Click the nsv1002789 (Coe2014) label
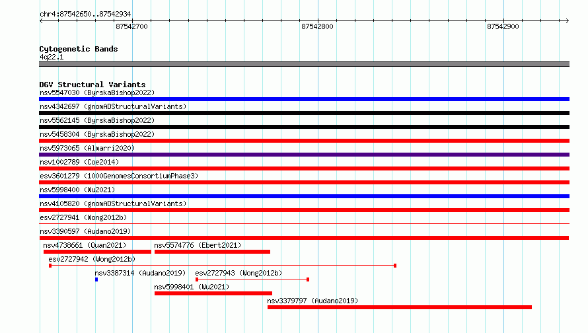This screenshot has height=333, width=588. pos(79,162)
